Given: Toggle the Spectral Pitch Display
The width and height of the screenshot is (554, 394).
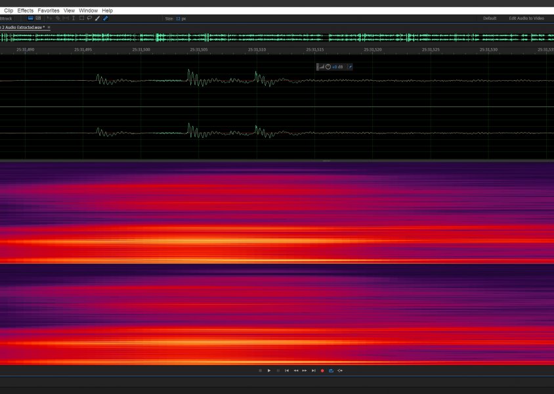Looking at the screenshot, I should point(38,18).
